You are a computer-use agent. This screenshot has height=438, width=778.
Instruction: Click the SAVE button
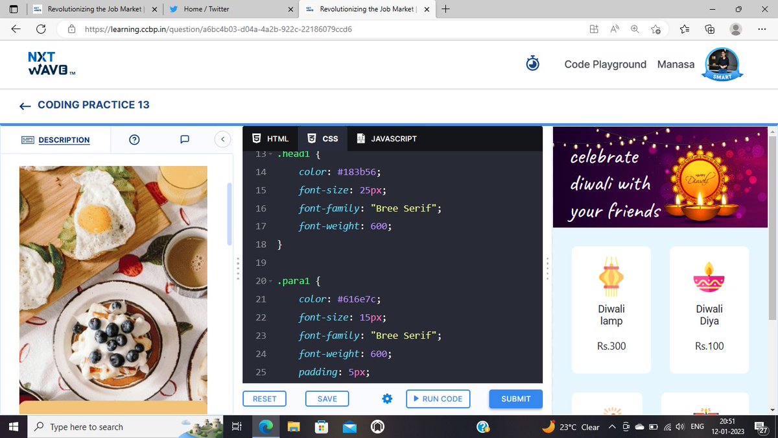point(327,398)
